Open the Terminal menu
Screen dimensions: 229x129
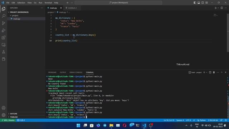[48, 3]
